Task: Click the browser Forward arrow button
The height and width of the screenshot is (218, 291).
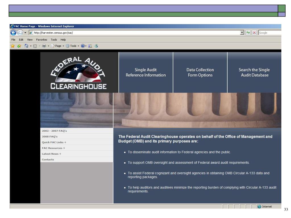Action: [x=20, y=33]
